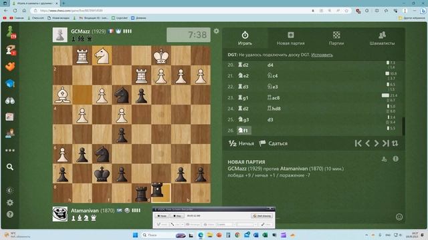
Task: Click the pawn icon beside the info icon
Action: pos(384,159)
